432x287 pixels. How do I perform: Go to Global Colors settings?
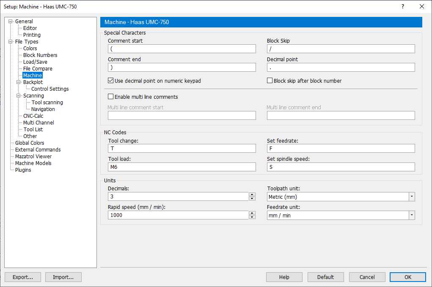(x=30, y=143)
